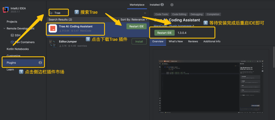
Task: Click the Code Editing tag
Action: 179,14
